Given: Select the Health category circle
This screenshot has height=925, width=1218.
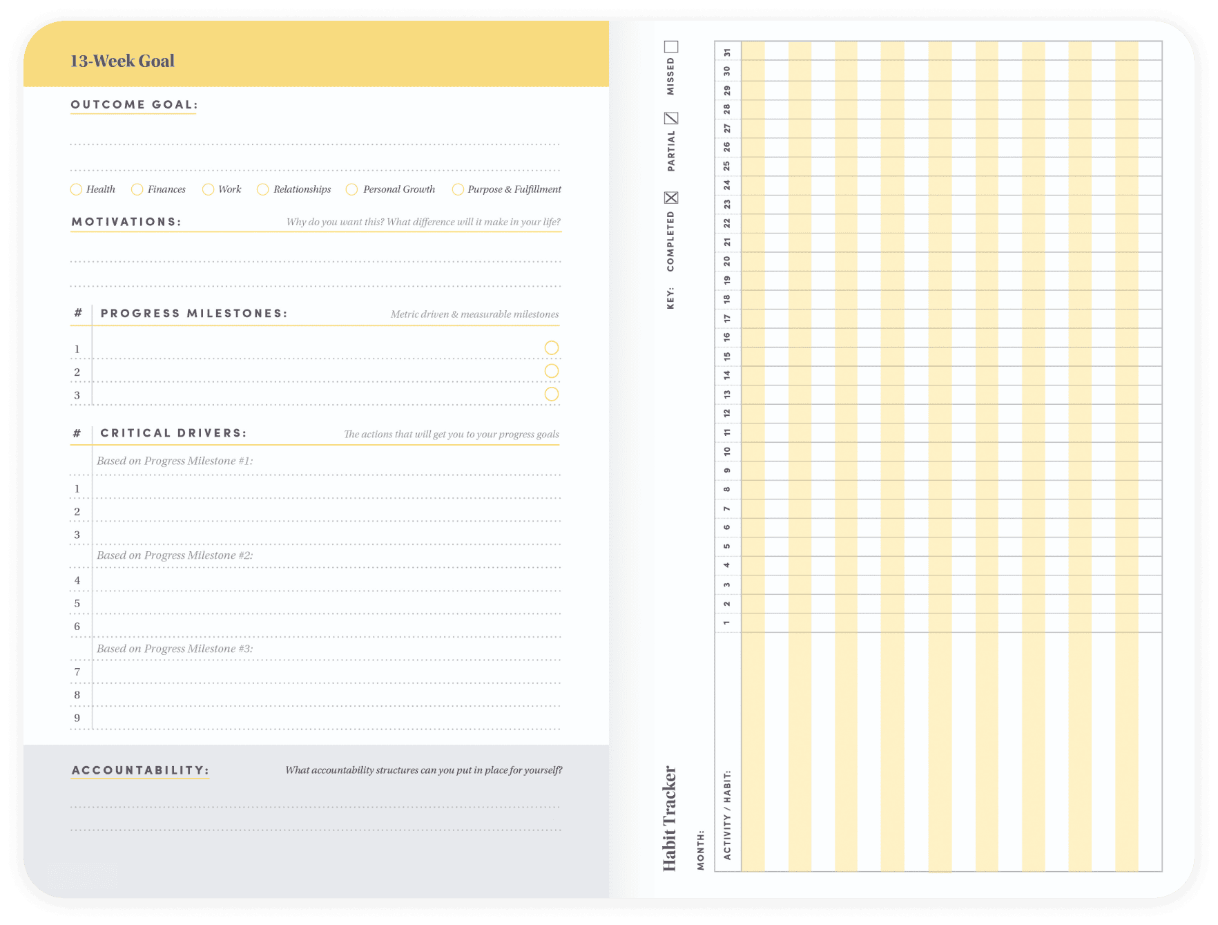Looking at the screenshot, I should pos(76,189).
